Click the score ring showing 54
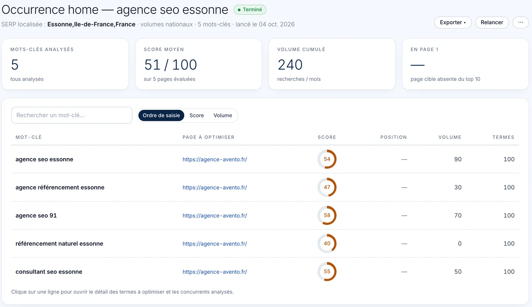532x307 pixels. [327, 159]
